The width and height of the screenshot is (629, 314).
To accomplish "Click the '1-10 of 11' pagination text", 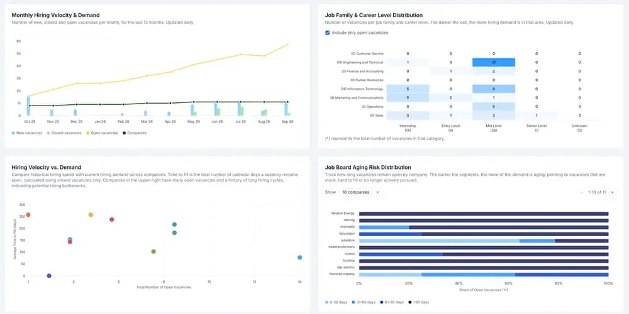I will click(x=597, y=192).
